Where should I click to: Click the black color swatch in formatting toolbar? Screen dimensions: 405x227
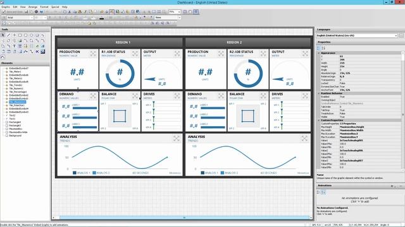102,18
